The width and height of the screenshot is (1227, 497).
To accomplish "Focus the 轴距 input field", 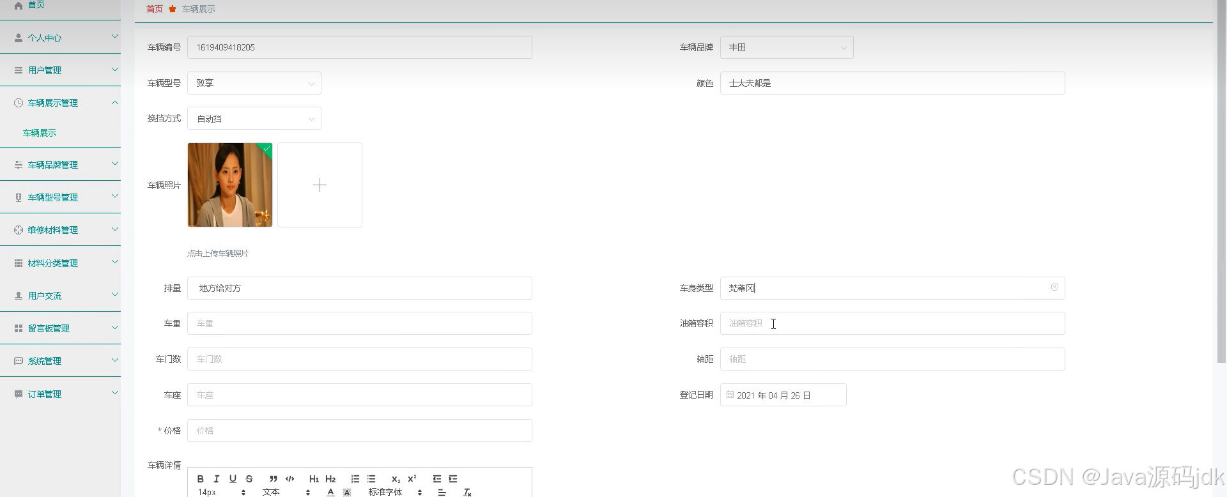I will click(893, 359).
